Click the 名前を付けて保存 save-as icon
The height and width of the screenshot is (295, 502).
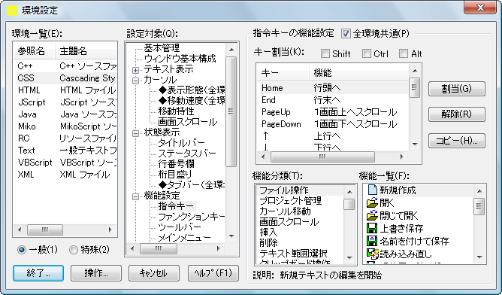(372, 241)
